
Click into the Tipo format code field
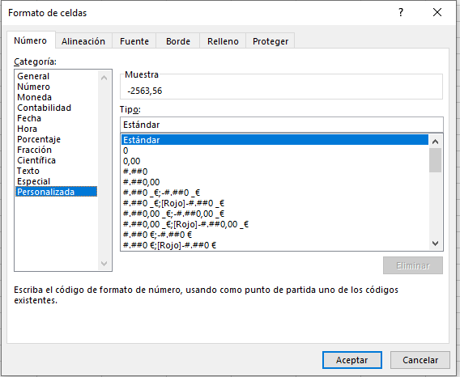(x=282, y=125)
